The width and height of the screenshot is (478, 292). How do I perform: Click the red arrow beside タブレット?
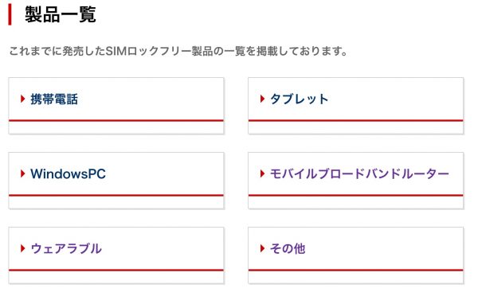(262, 99)
